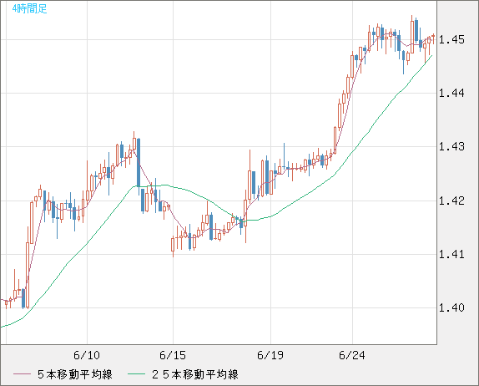Click the purple legend line for 5本移動平均線
The image size is (479, 386).
tap(22, 374)
